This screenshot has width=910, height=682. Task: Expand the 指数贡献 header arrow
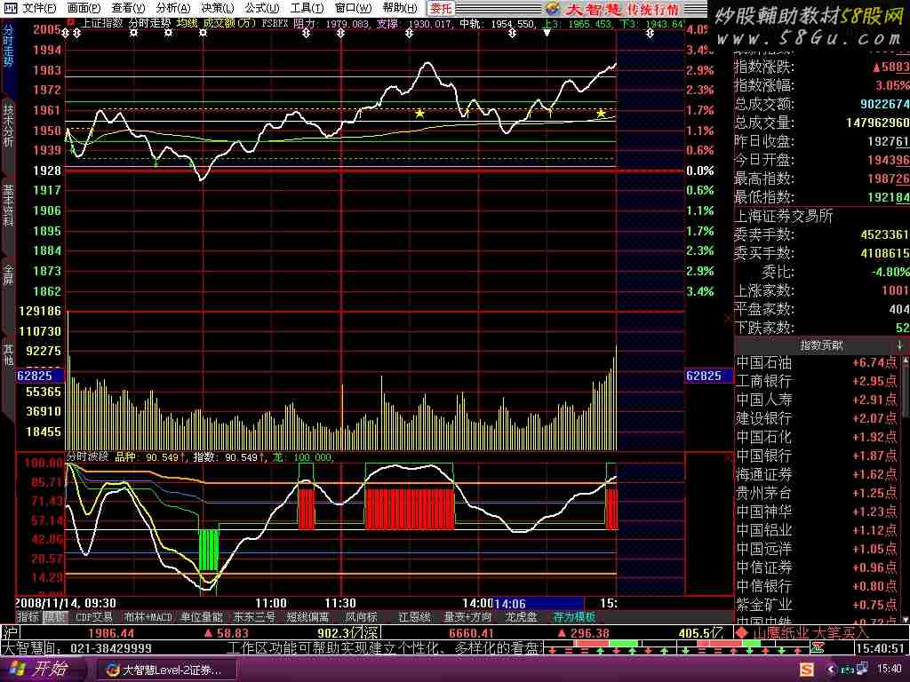pyautogui.click(x=899, y=345)
